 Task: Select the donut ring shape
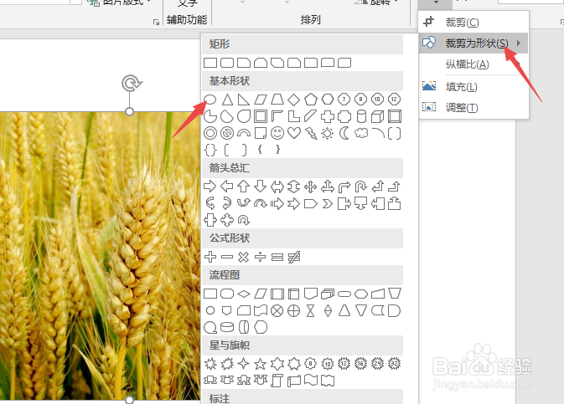210,133
